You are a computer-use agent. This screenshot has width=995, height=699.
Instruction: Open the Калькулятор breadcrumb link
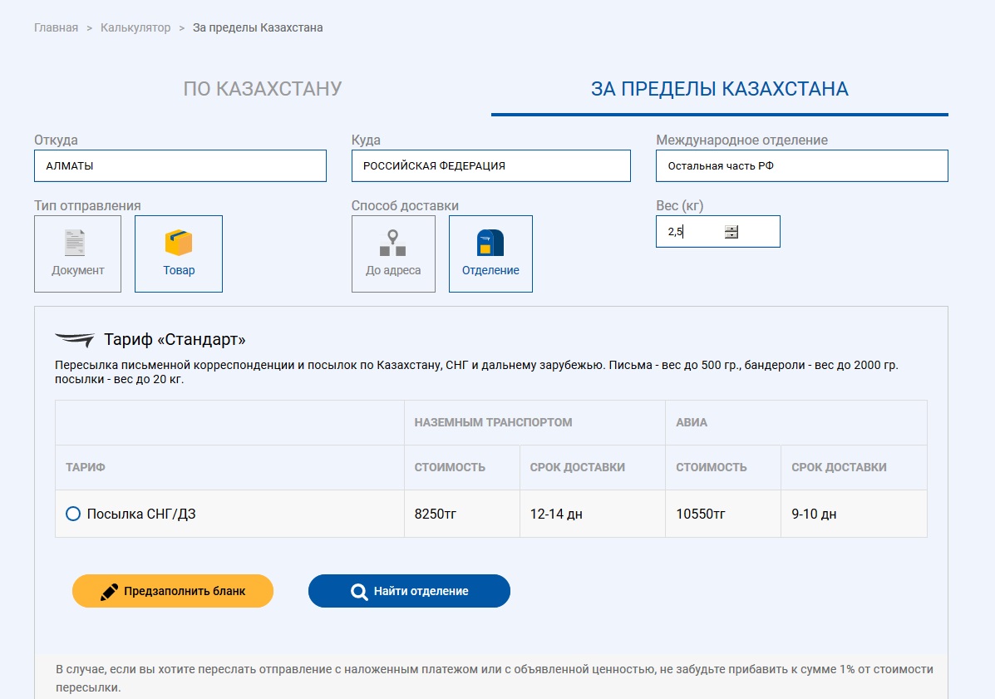tap(135, 27)
